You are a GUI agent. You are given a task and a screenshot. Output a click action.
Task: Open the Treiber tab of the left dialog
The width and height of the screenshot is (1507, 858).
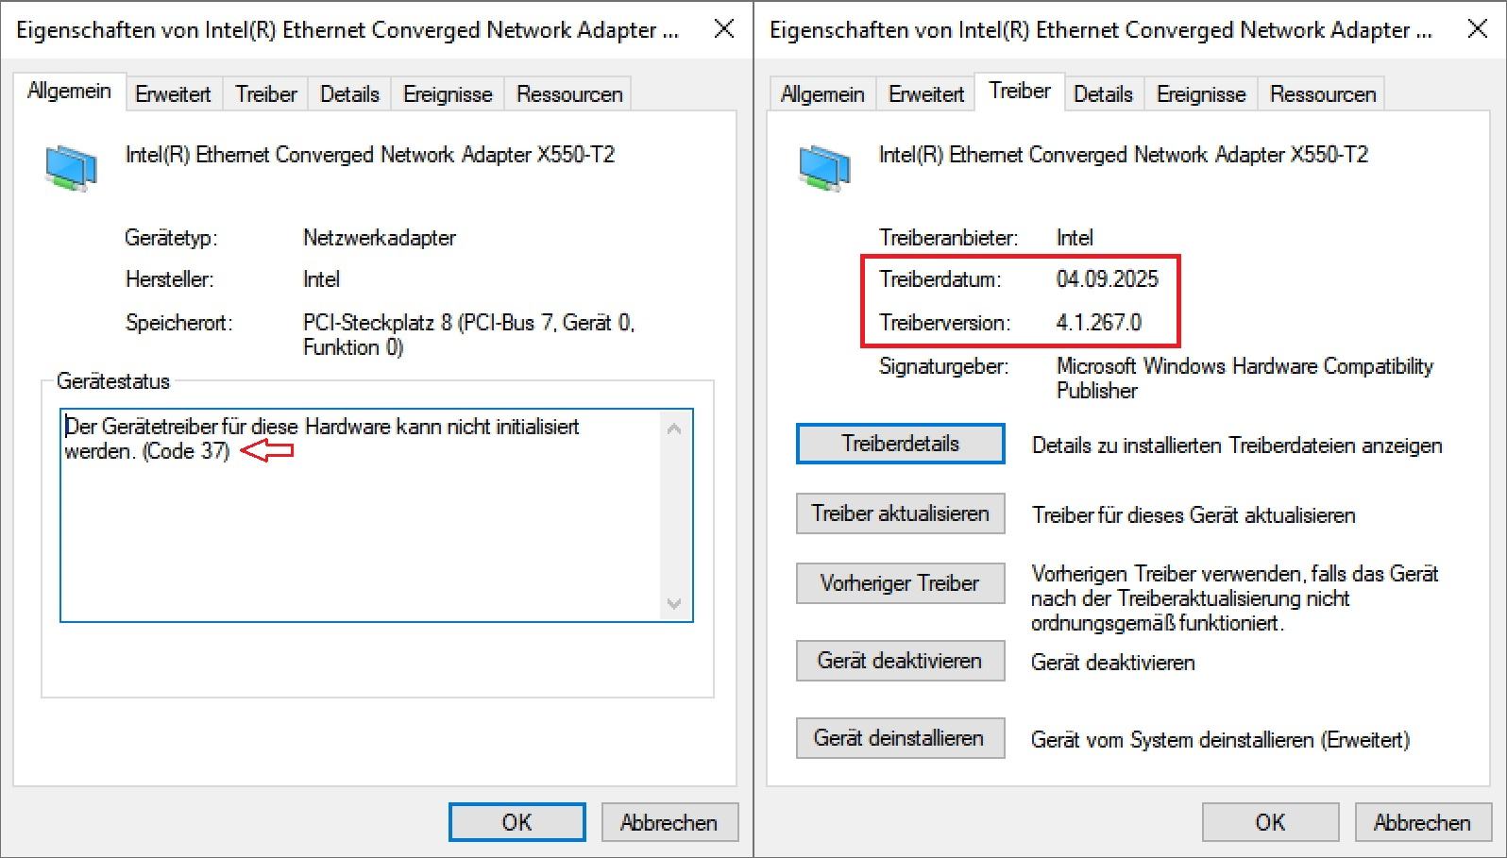[265, 93]
